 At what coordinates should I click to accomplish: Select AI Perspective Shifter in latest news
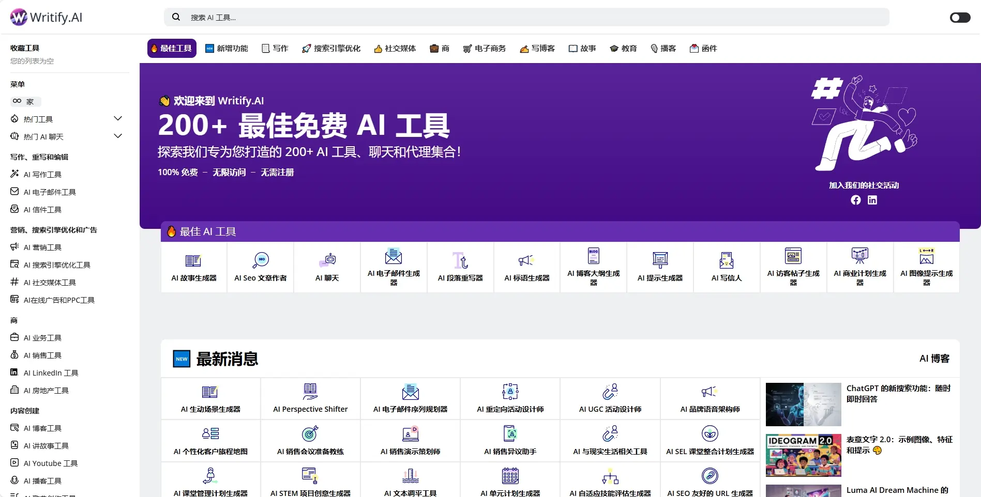point(310,398)
